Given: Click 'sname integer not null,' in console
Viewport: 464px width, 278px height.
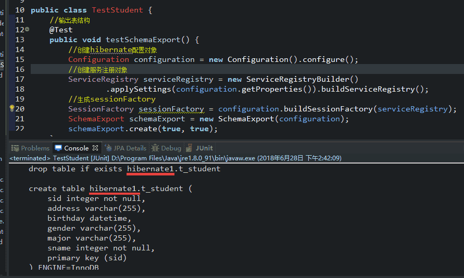Looking at the screenshot, I should (101, 248).
